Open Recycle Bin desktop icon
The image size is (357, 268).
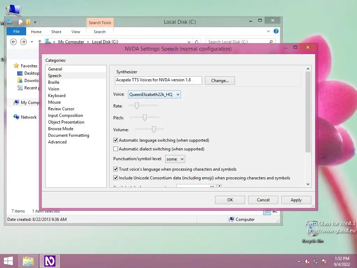312,233
